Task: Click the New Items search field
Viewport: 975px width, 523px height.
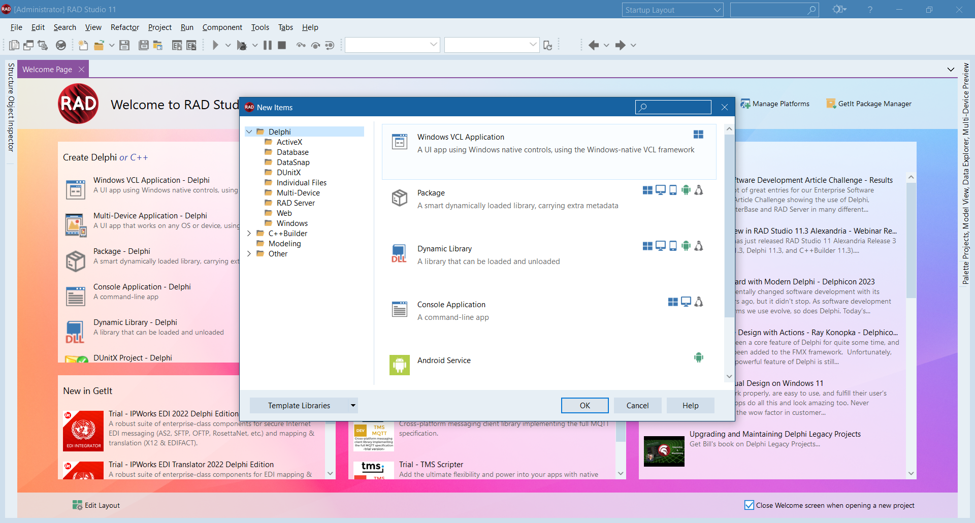Action: (673, 107)
